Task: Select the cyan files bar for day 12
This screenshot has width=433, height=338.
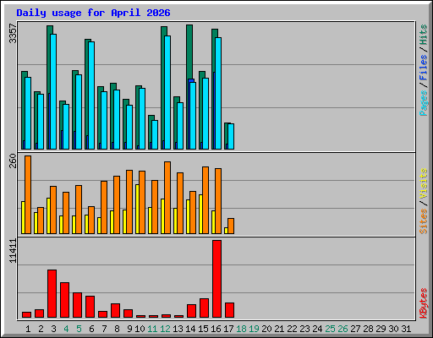Action: coord(167,92)
